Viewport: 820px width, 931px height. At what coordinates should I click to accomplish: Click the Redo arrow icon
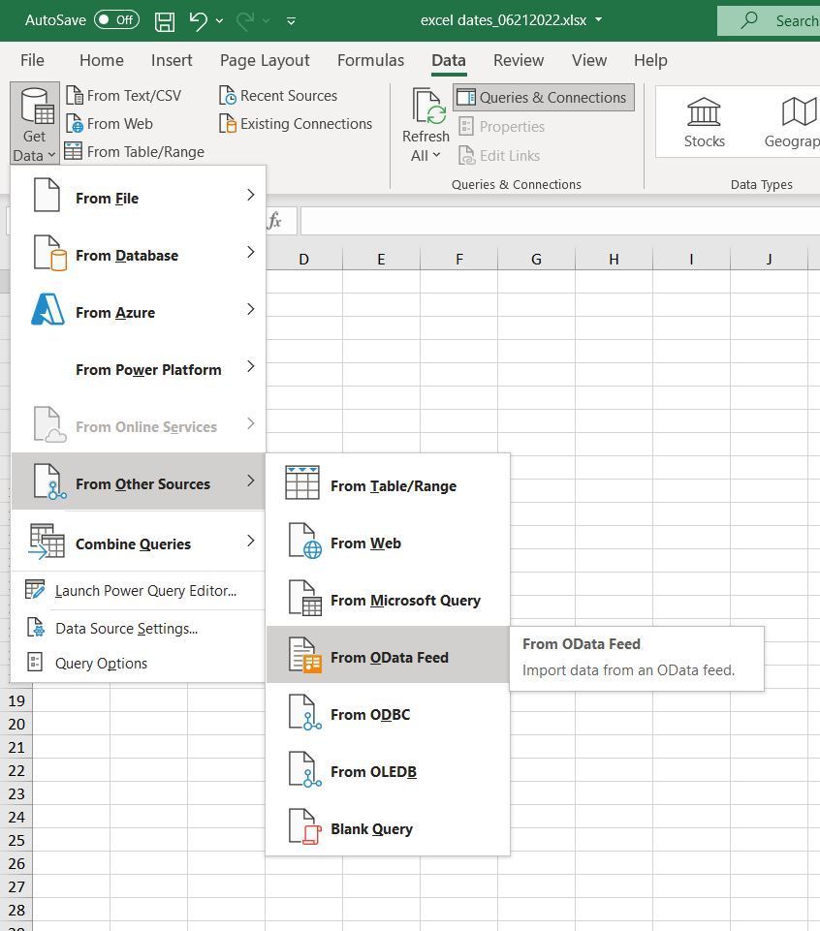tap(245, 20)
